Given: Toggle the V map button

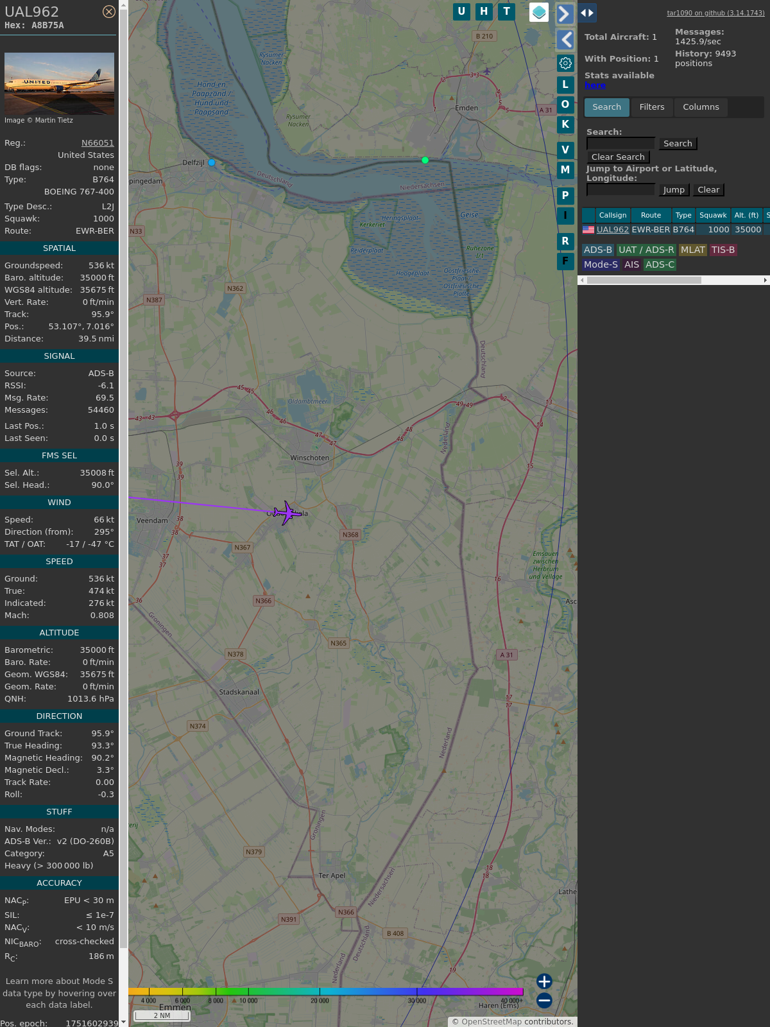Looking at the screenshot, I should click(x=565, y=150).
